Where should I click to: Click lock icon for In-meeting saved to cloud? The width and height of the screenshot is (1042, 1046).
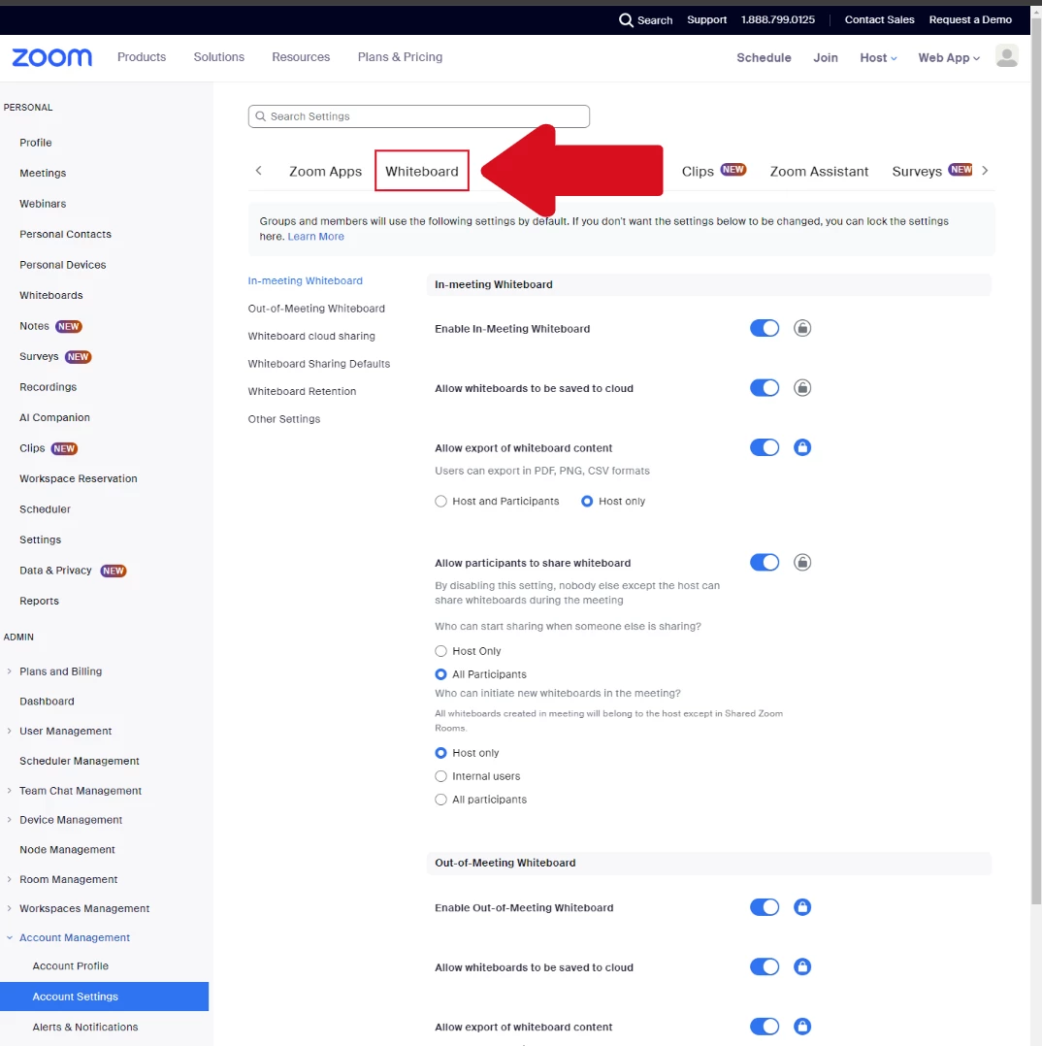(801, 387)
